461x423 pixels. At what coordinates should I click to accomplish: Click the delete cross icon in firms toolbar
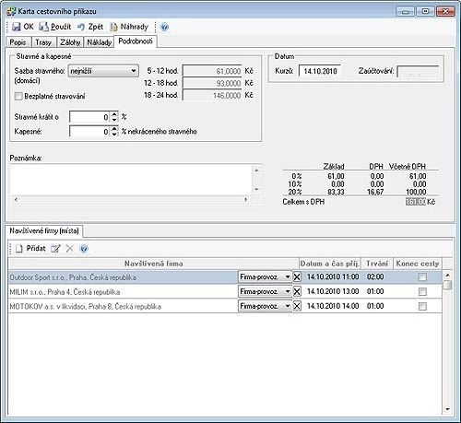[x=70, y=249]
